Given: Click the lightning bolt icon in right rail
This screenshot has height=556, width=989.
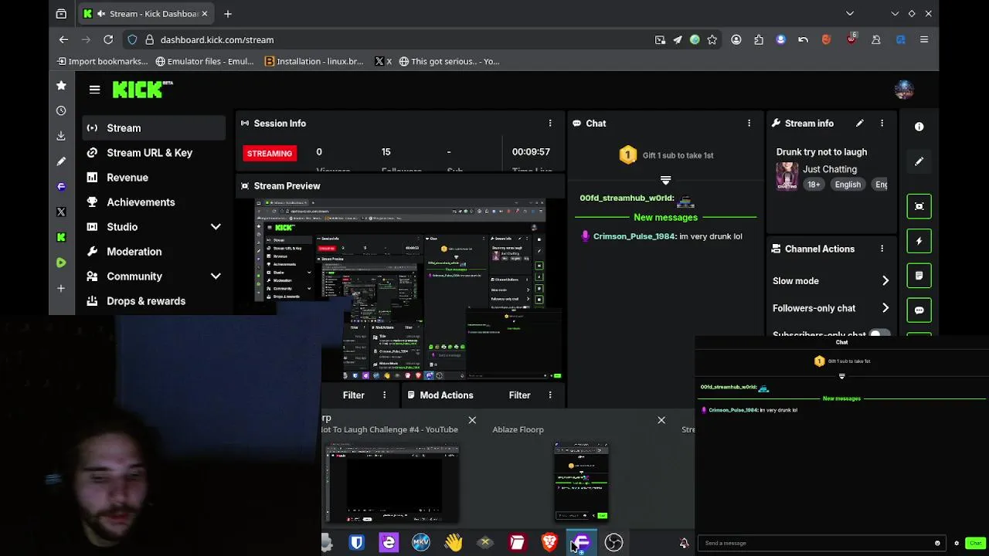Looking at the screenshot, I should pos(919,241).
